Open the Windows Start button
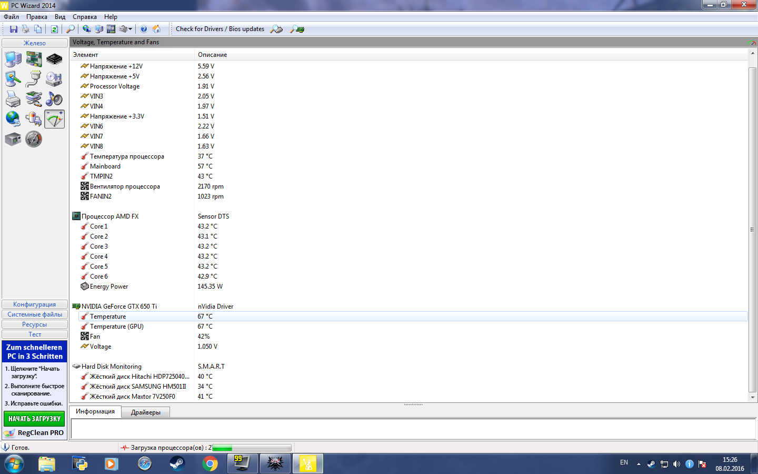The height and width of the screenshot is (474, 758). (x=14, y=464)
